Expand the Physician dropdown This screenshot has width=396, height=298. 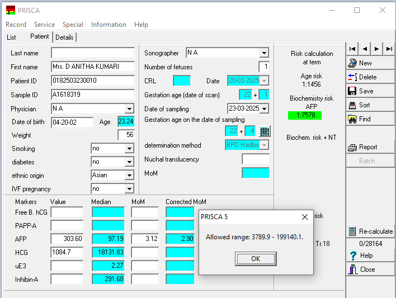(129, 109)
